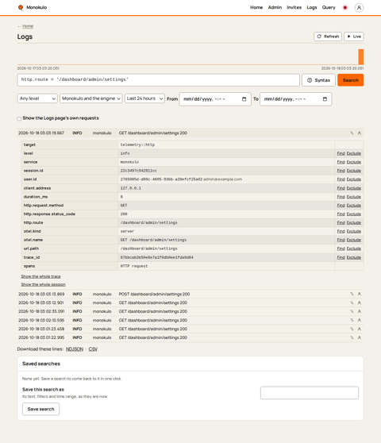Start Live log streaming
Screen dimensions: 381x443
[x=353, y=37]
